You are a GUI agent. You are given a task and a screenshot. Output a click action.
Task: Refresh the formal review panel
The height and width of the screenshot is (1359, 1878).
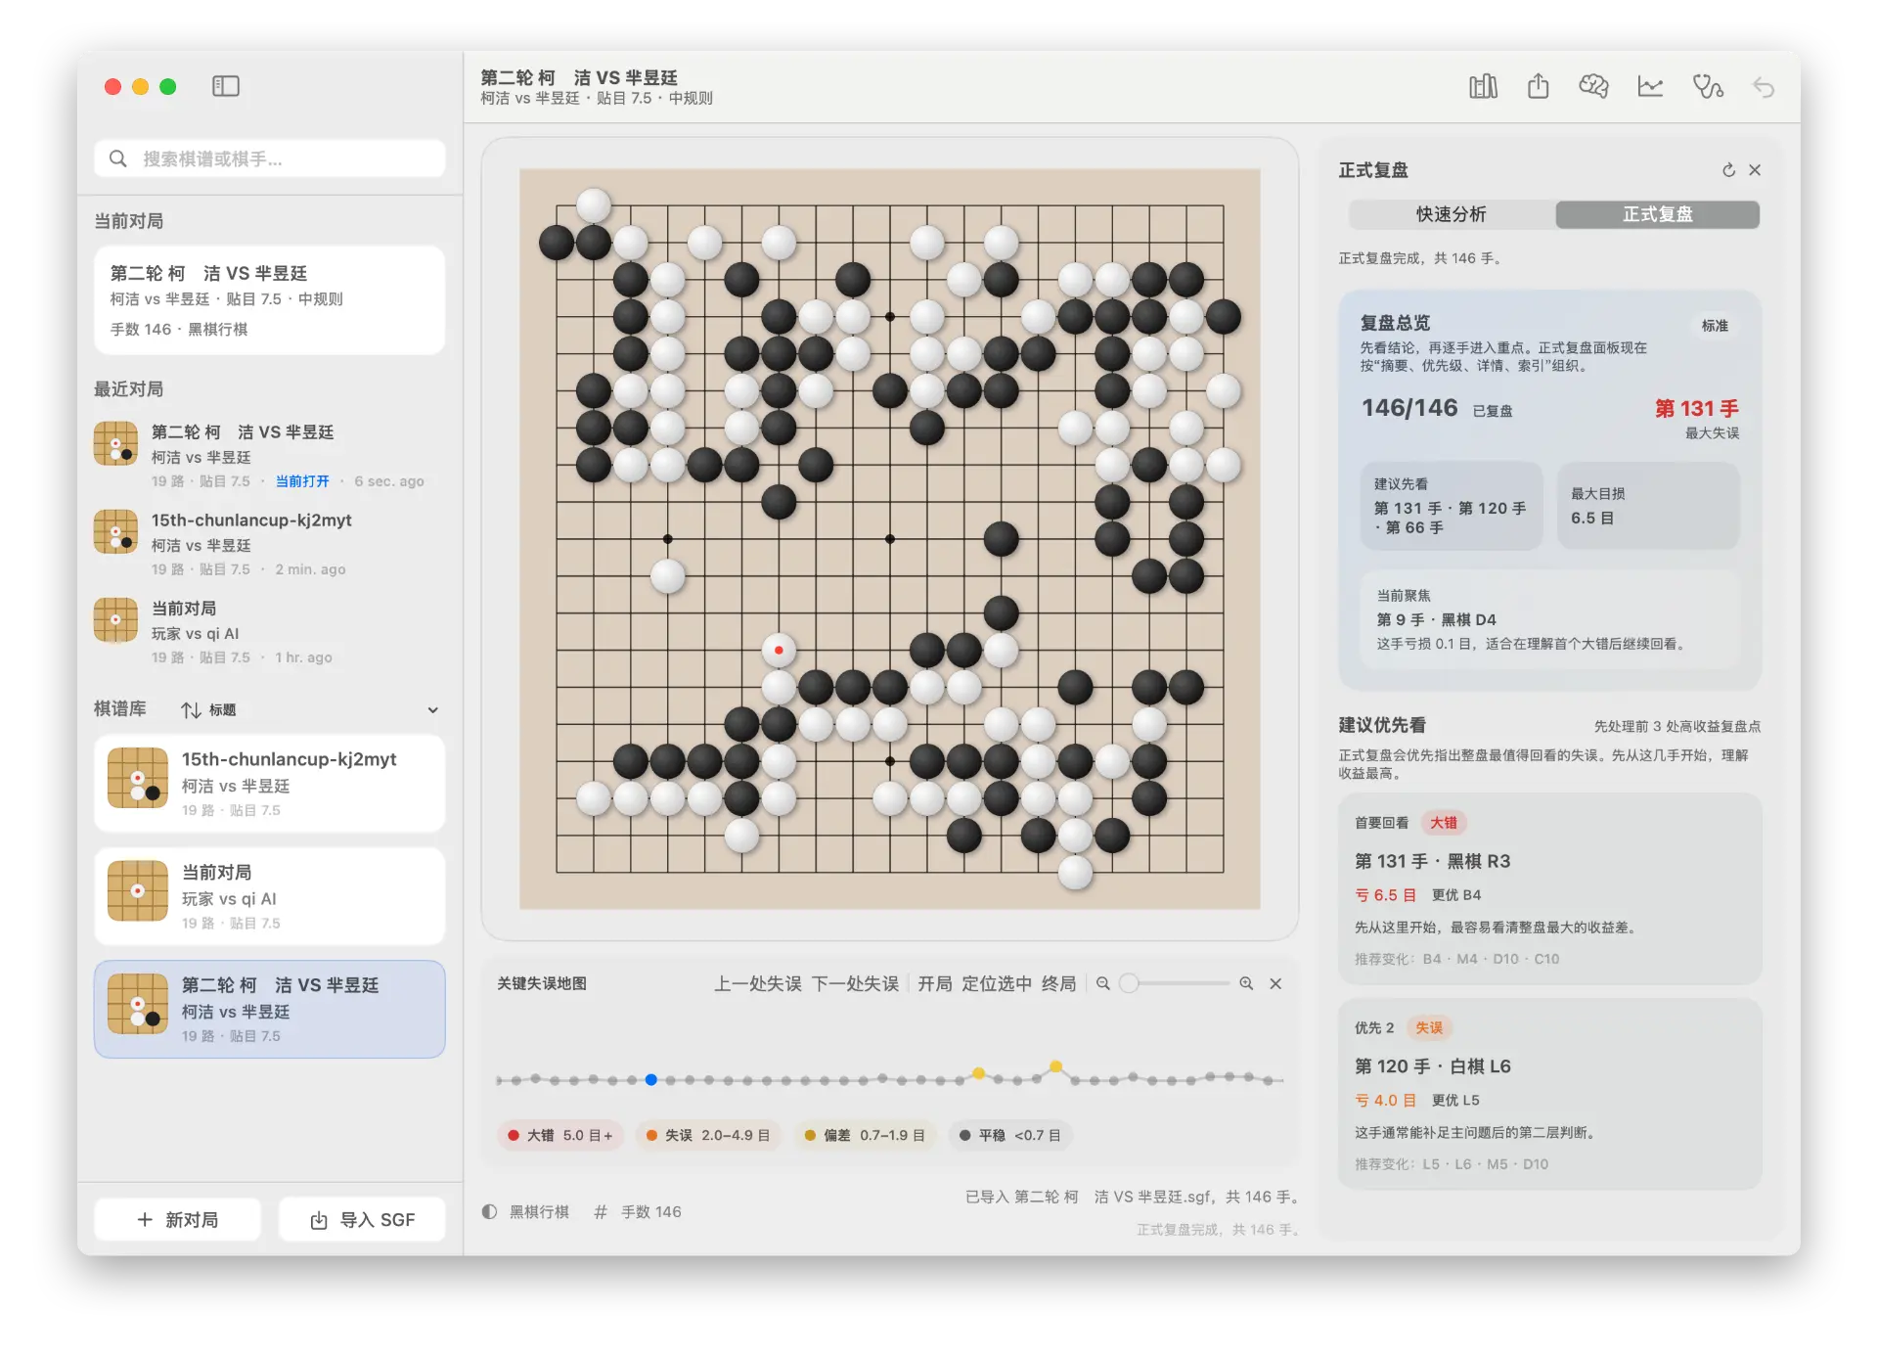click(x=1728, y=170)
